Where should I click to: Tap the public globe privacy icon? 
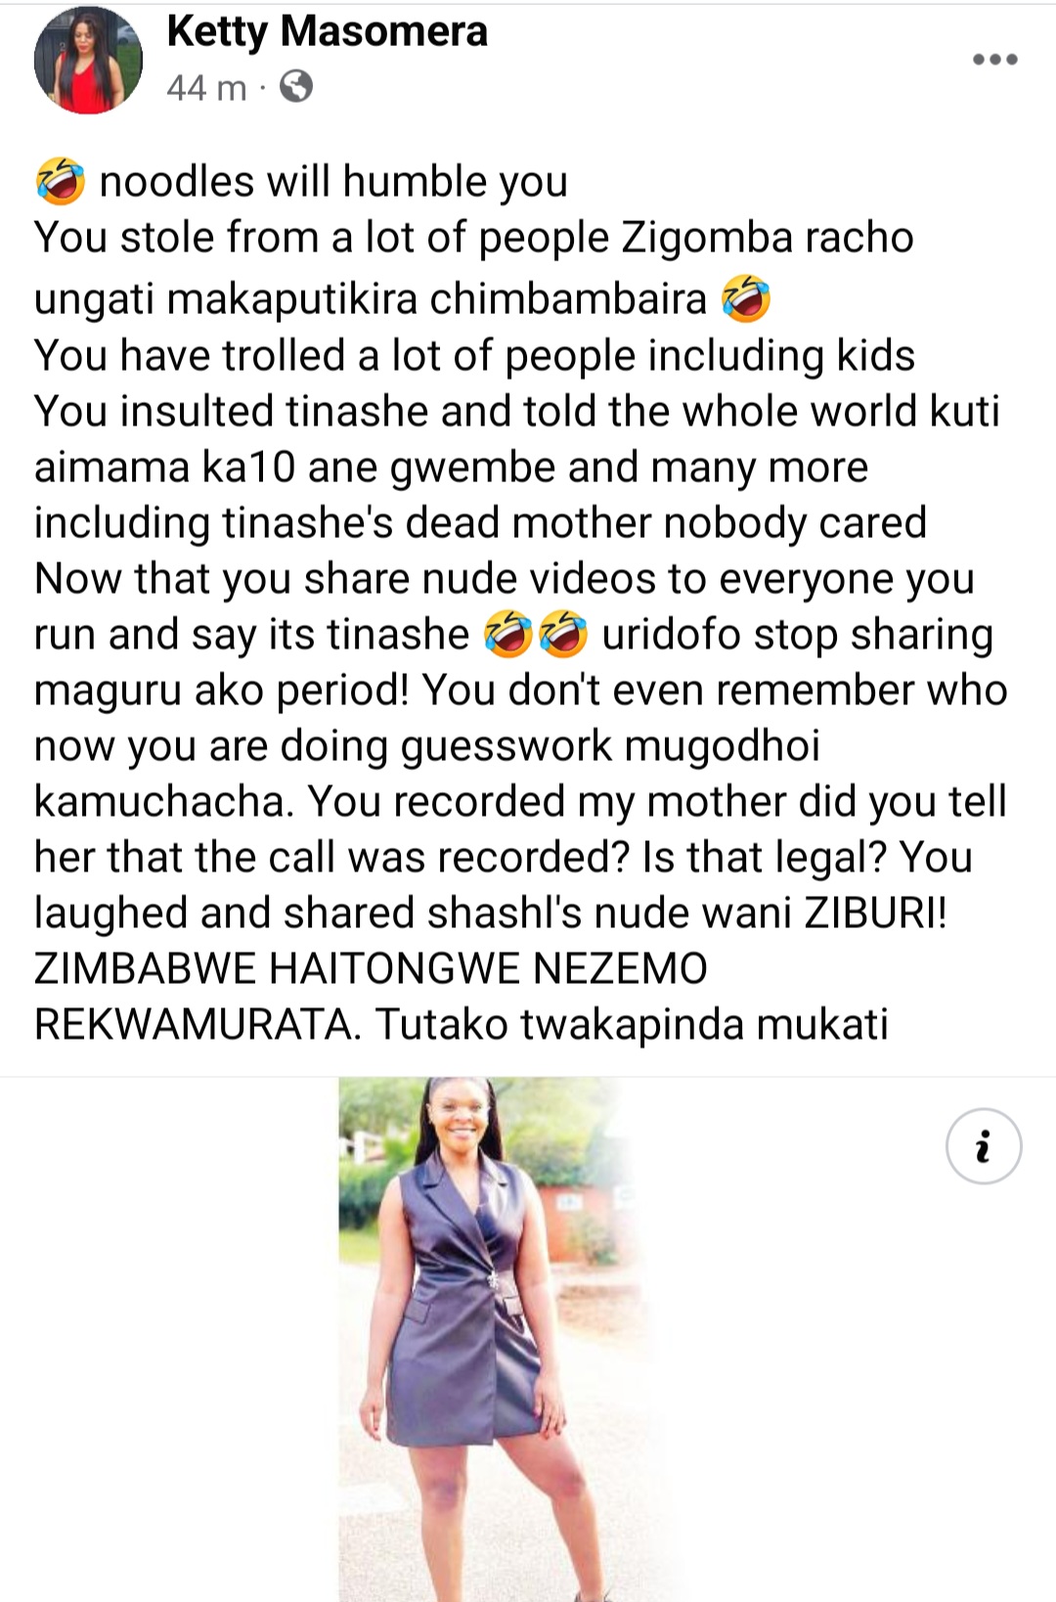pos(296,87)
